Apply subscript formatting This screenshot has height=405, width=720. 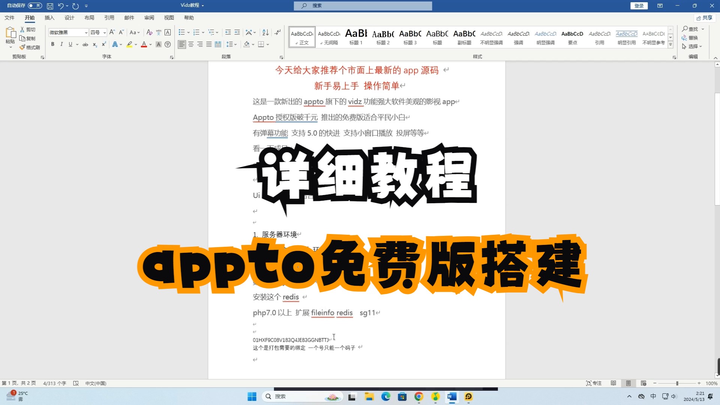click(95, 44)
